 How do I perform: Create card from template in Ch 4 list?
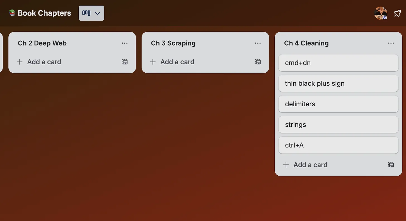click(x=391, y=165)
